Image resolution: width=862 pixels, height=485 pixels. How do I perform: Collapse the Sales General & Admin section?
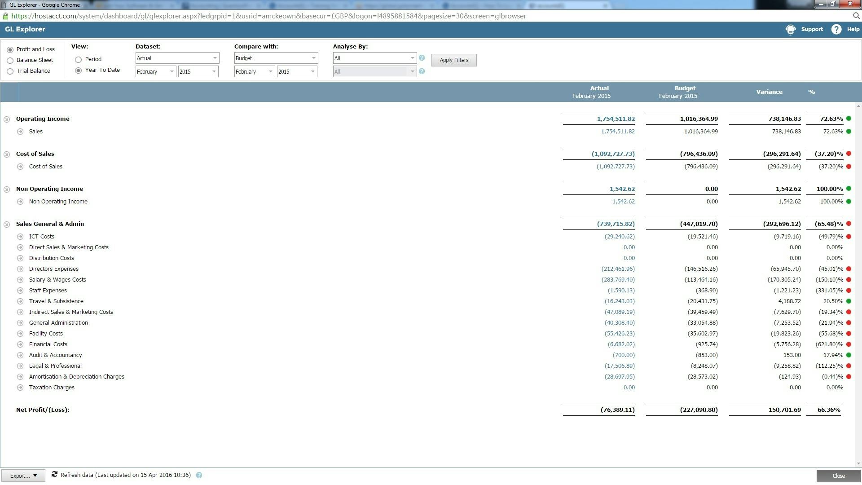click(x=7, y=224)
